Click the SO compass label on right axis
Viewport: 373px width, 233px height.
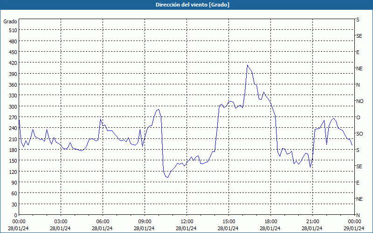[359, 134]
